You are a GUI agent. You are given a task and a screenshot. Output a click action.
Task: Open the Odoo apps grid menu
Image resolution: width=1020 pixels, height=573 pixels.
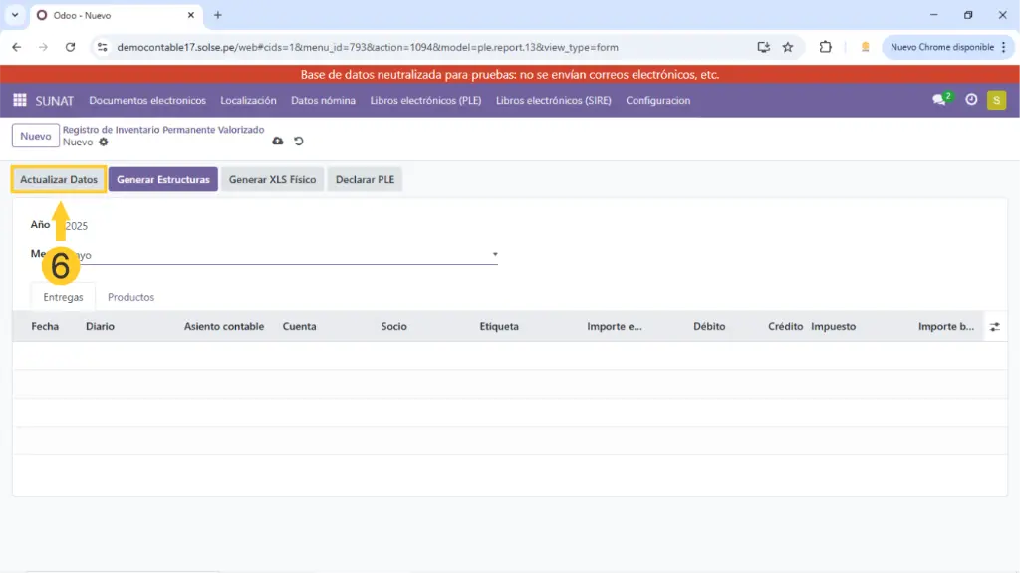tap(20, 100)
